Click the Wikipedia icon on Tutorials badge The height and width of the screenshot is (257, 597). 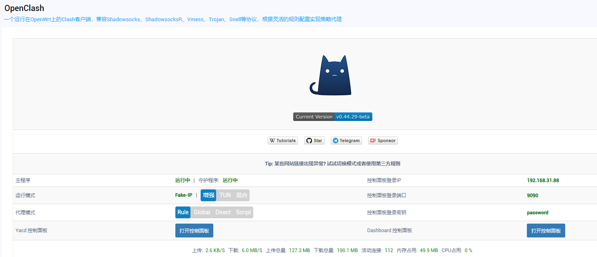tap(272, 141)
